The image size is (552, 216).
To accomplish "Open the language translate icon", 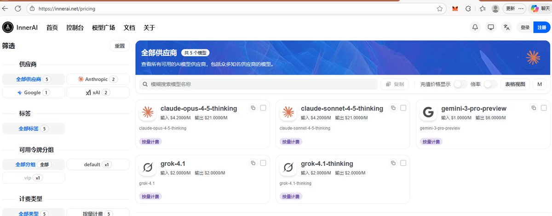I will 506,27.
